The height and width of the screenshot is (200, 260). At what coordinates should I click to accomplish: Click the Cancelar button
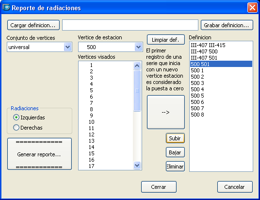pos(235,187)
